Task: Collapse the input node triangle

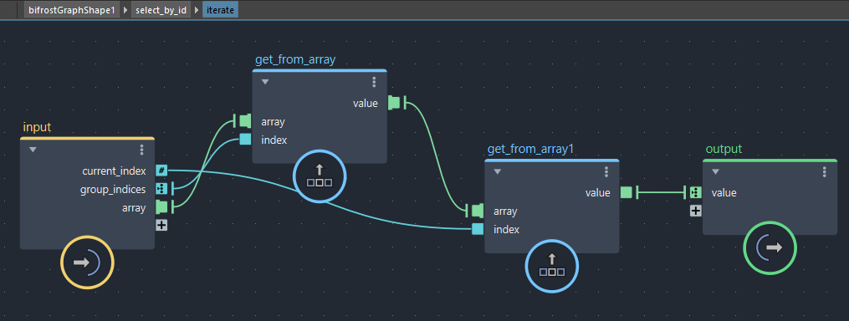Action: (33, 150)
